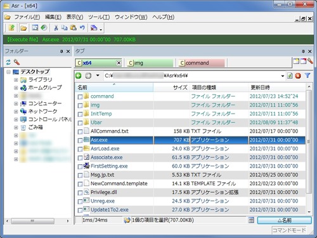Sort by the 更新日時 column header
Screen dimensions: 317x238
pos(277,88)
